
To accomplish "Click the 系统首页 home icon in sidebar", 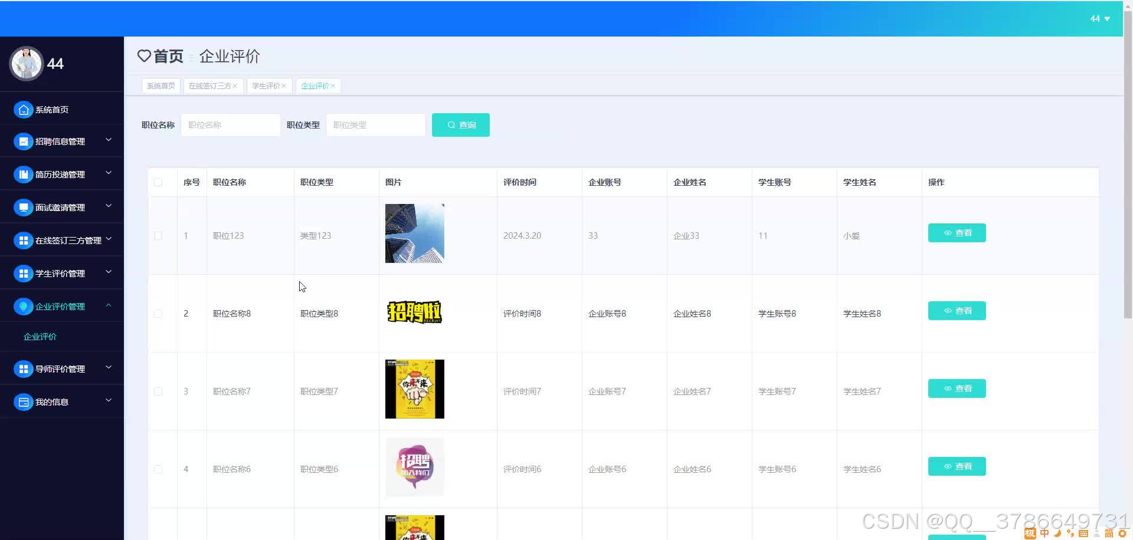I will click(23, 110).
